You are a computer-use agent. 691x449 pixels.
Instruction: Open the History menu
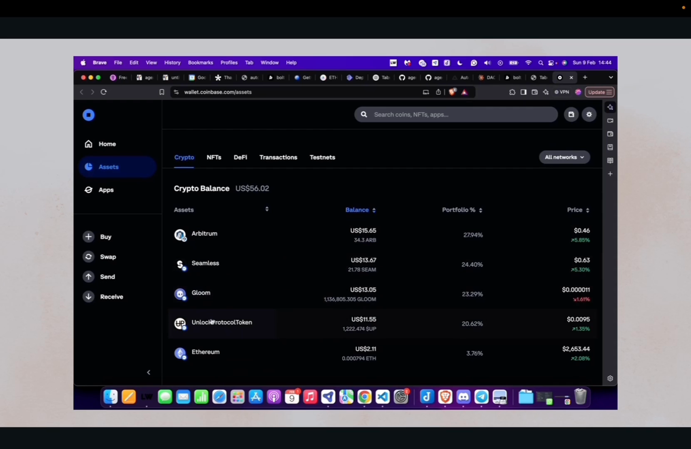(x=172, y=63)
